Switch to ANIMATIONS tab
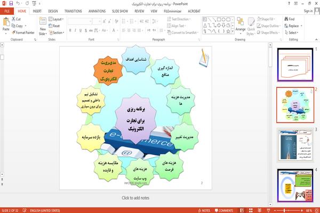The height and width of the screenshot is (213, 320). point(97,11)
